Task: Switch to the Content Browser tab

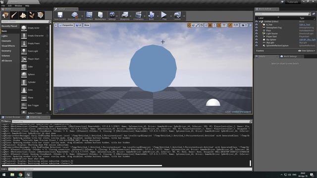Action: click(x=12, y=117)
